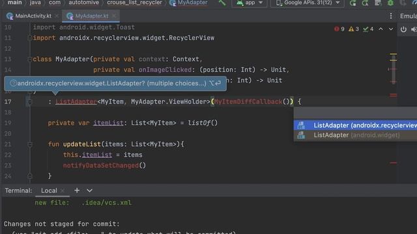The image size is (417, 234).
Task: Close the MainActivity.kt tab
Action: coord(57,16)
